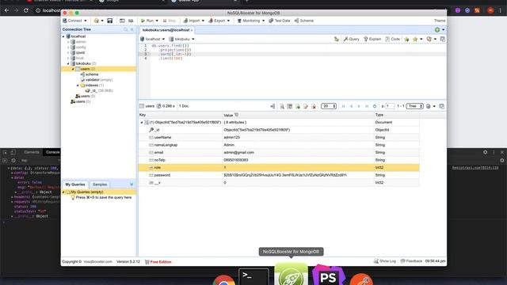This screenshot has width=507, height=285.
Task: Click the Query builder button
Action: coord(351,39)
